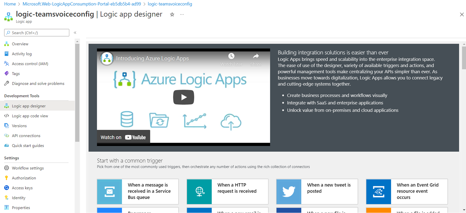The image size is (466, 213).
Task: Click the Watch later clock icon
Action: click(231, 56)
